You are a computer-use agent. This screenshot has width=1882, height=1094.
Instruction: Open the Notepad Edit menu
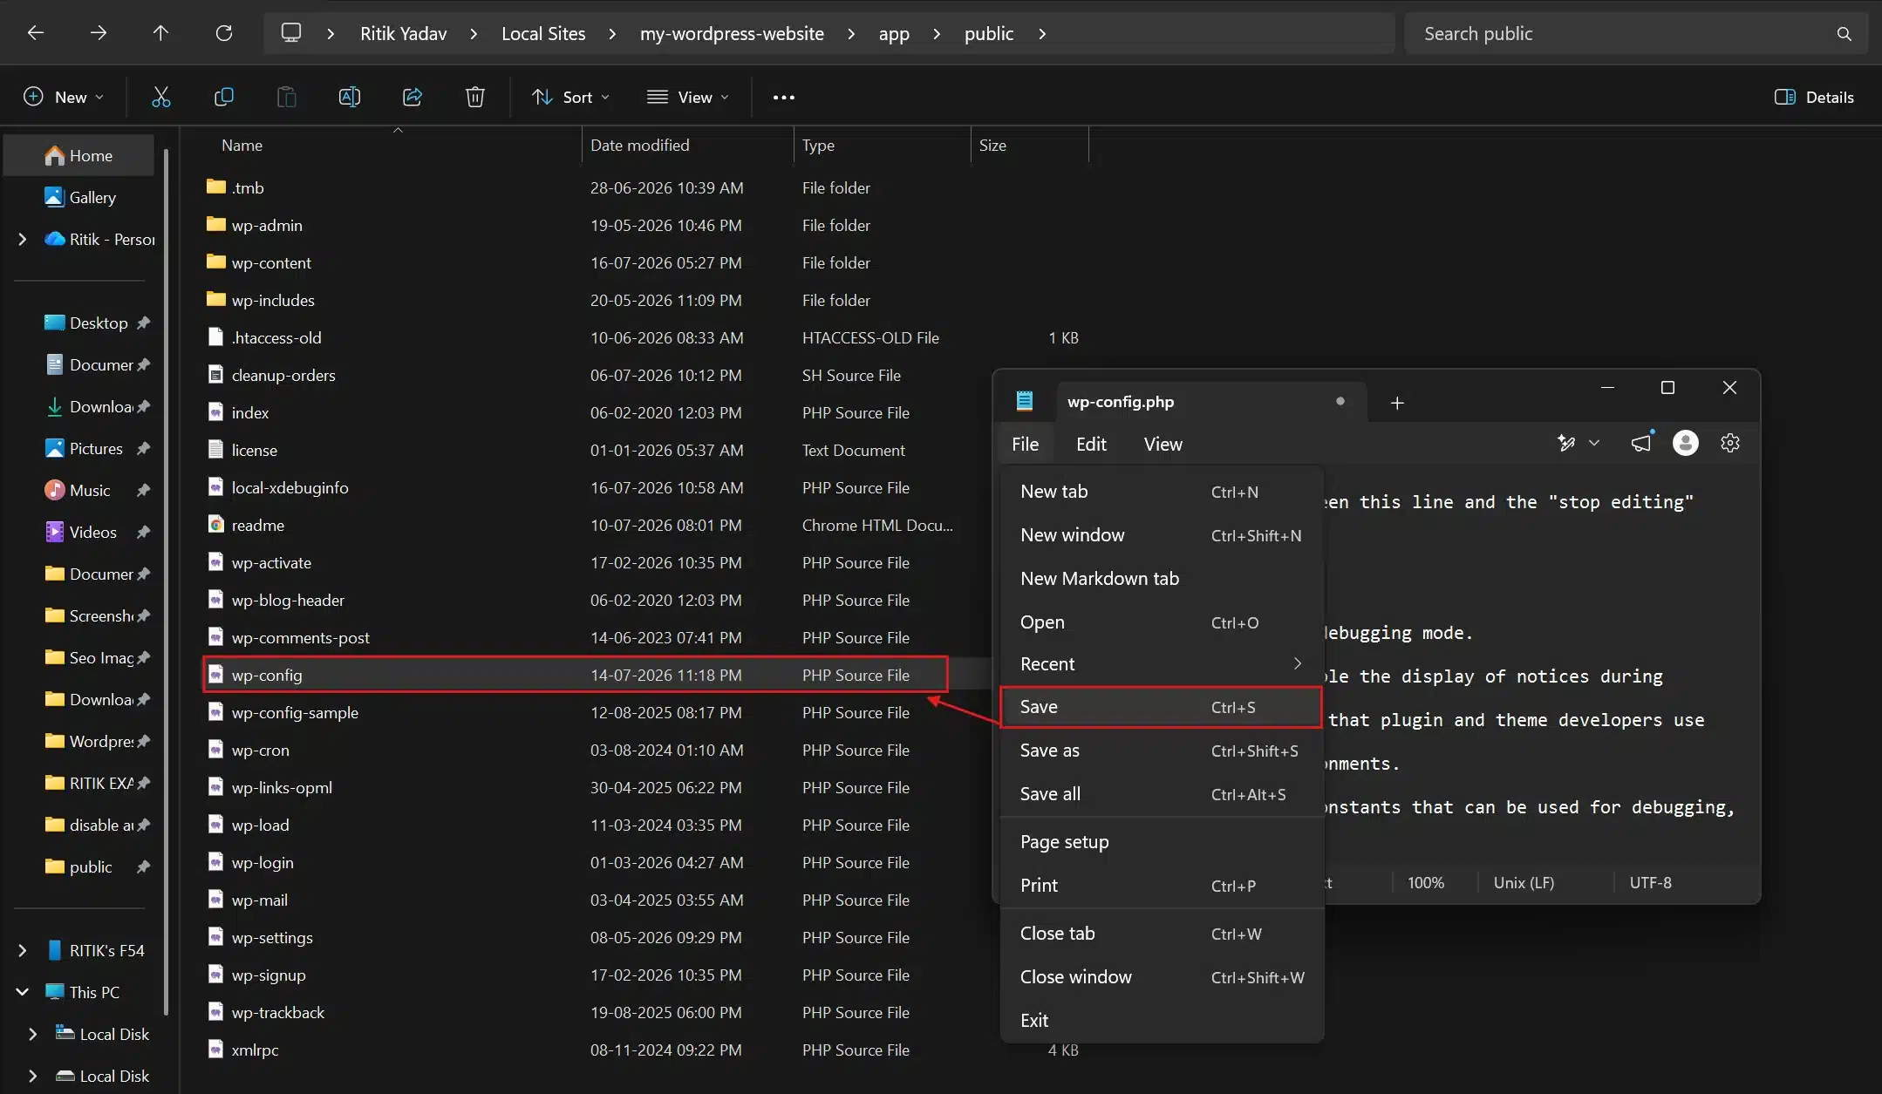[x=1091, y=444]
